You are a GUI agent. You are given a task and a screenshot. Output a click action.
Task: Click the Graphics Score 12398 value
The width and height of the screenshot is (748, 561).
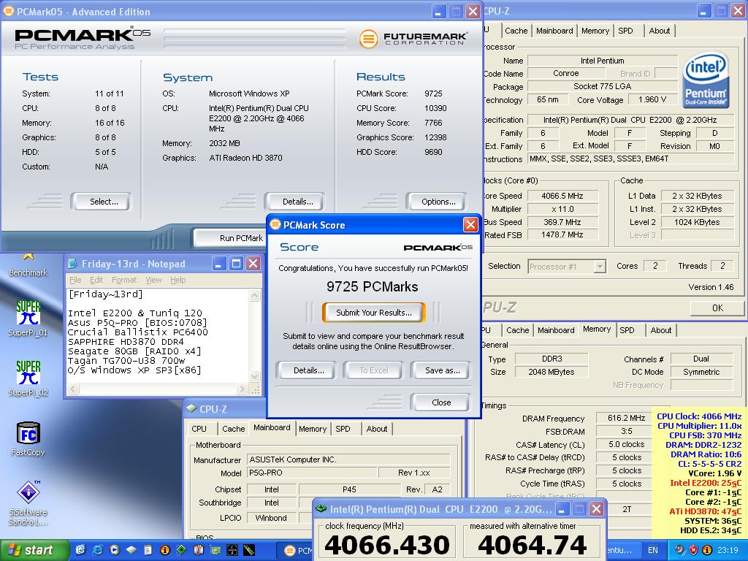[x=435, y=137]
